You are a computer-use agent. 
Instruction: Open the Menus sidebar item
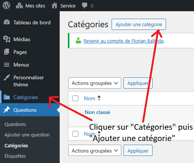pos(21,65)
